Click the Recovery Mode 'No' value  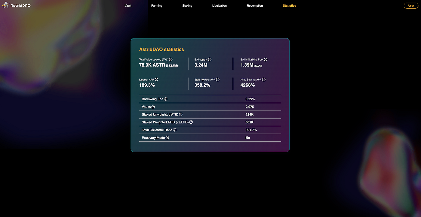pyautogui.click(x=248, y=138)
